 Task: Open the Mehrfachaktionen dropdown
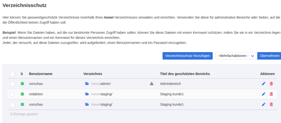(x=236, y=56)
